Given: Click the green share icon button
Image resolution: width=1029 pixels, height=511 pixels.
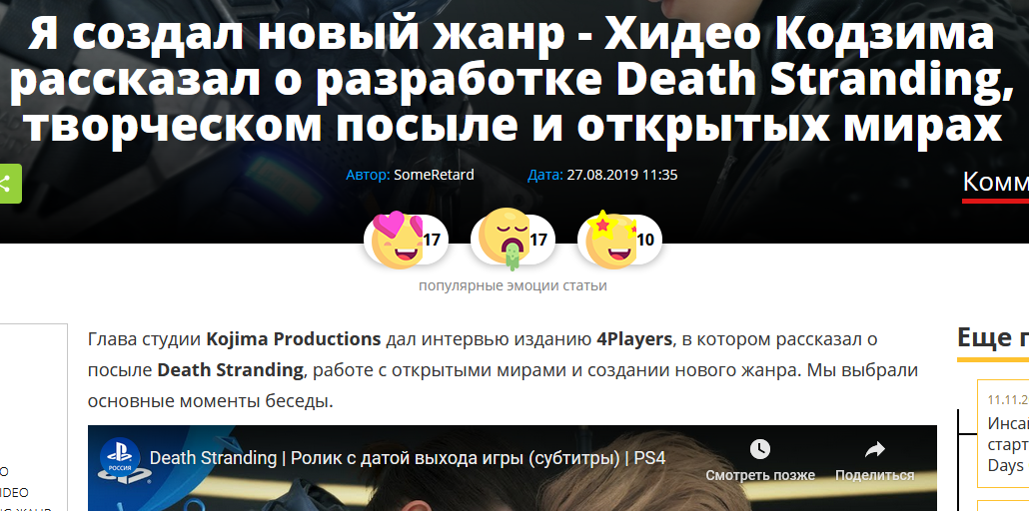Looking at the screenshot, I should [x=9, y=184].
